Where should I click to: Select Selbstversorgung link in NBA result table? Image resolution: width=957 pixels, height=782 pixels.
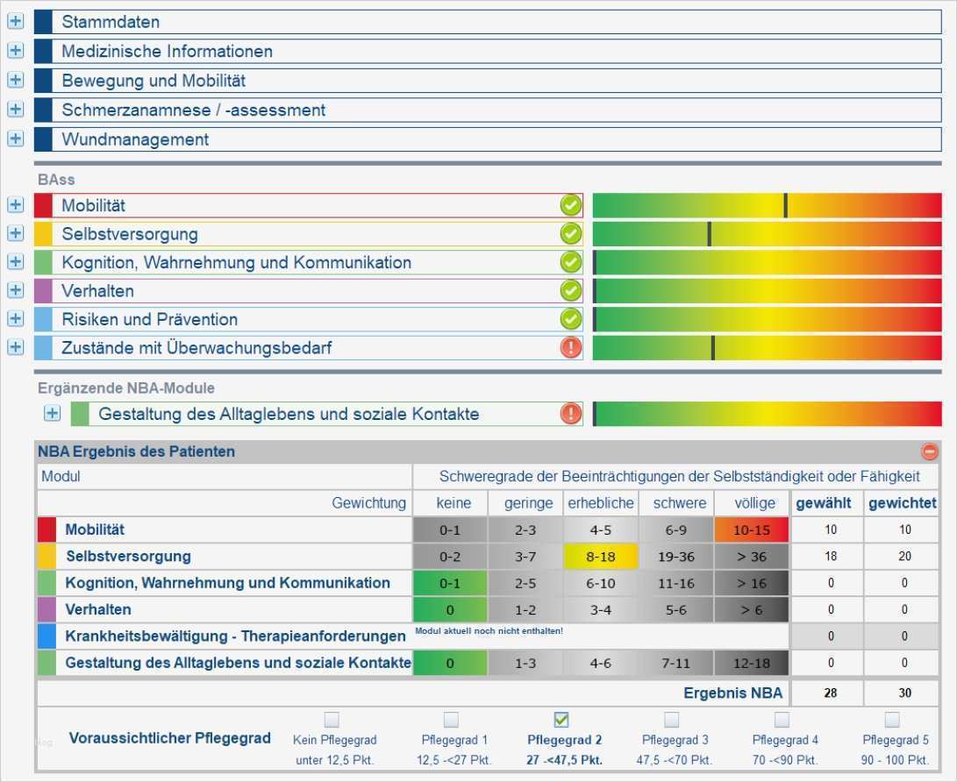coord(128,557)
